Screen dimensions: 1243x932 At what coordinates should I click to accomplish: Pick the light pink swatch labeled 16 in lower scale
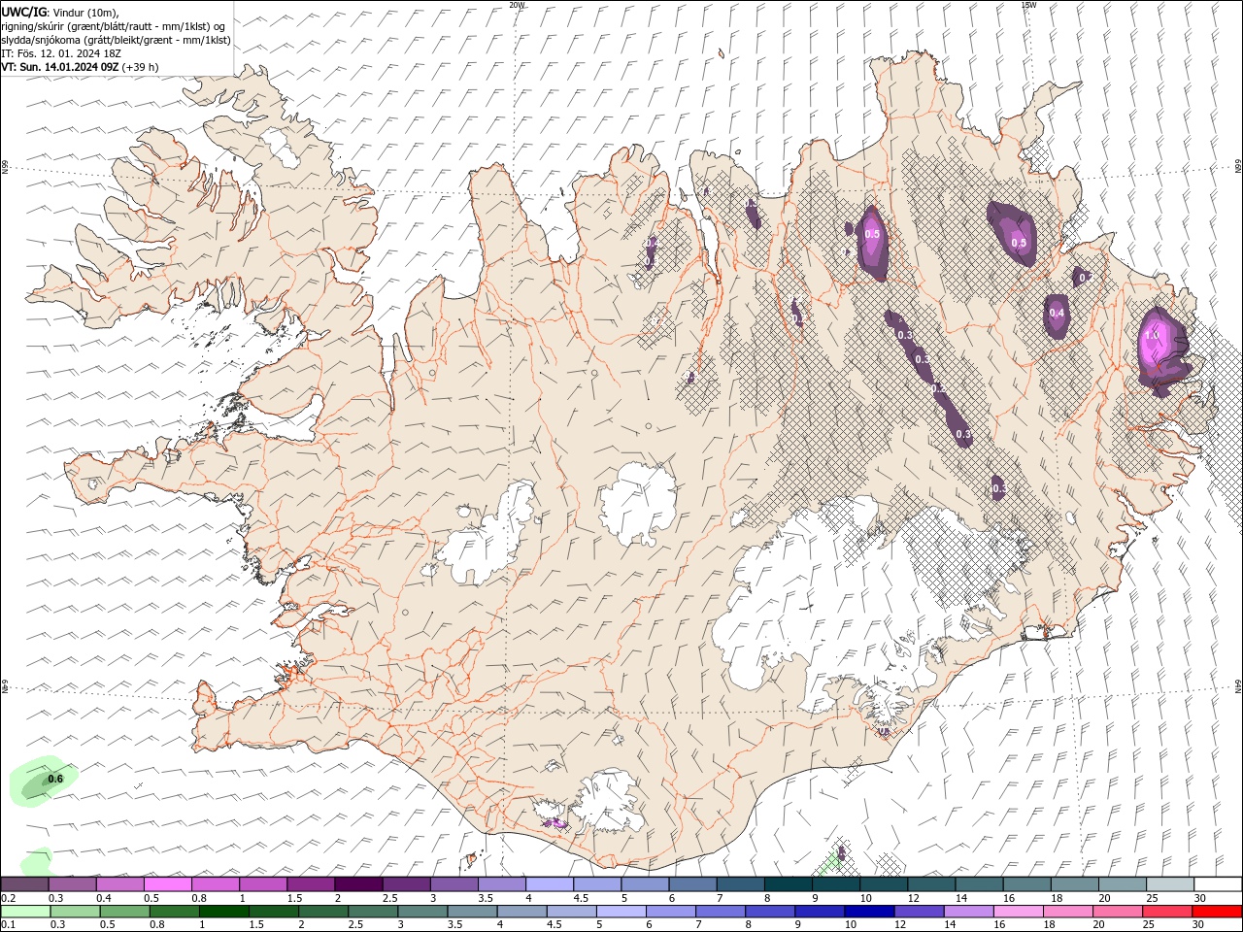[x=1020, y=912]
